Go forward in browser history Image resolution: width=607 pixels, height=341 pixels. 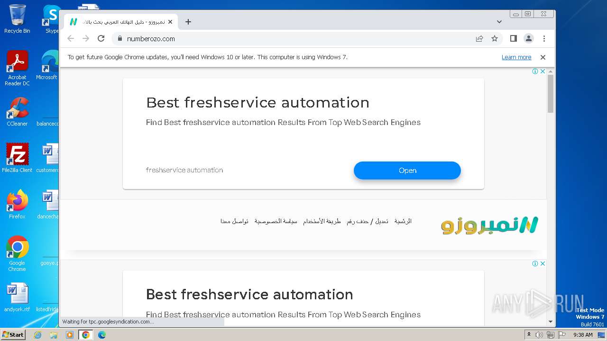[86, 38]
